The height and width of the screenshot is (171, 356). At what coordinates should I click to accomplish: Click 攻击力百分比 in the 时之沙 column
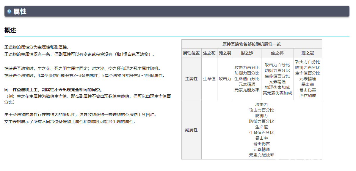point(247,67)
